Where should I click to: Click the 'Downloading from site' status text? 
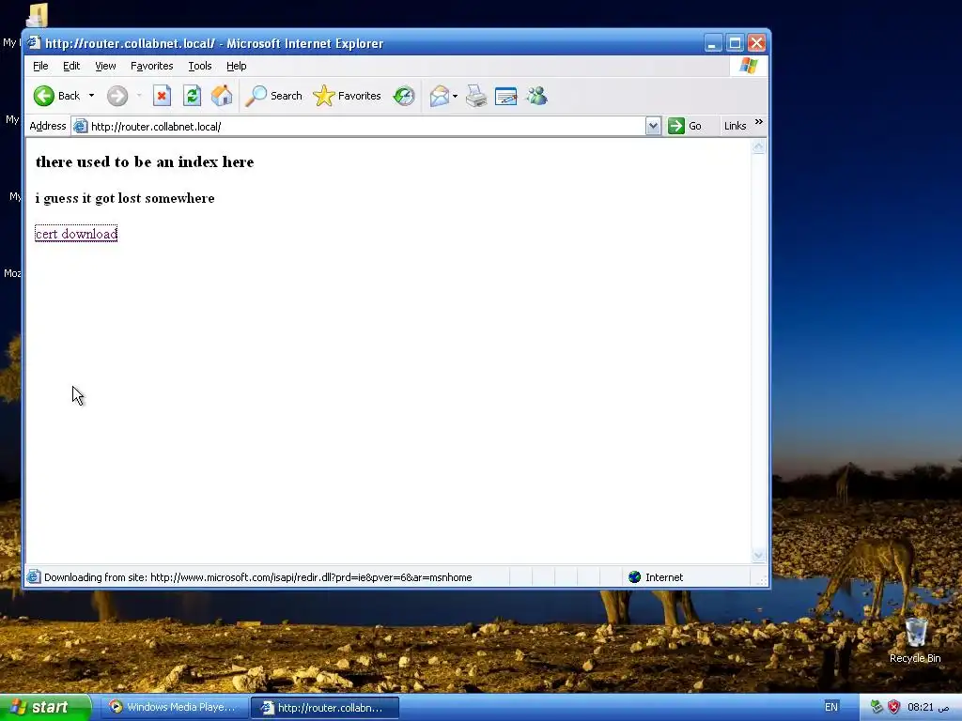point(257,577)
